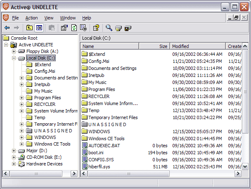Click the last toolbar disk image icon
This screenshot has height=189, width=251.
pyautogui.click(x=128, y=29)
